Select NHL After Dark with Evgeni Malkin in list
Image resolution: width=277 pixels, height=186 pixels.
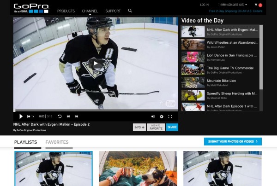tap(220, 31)
